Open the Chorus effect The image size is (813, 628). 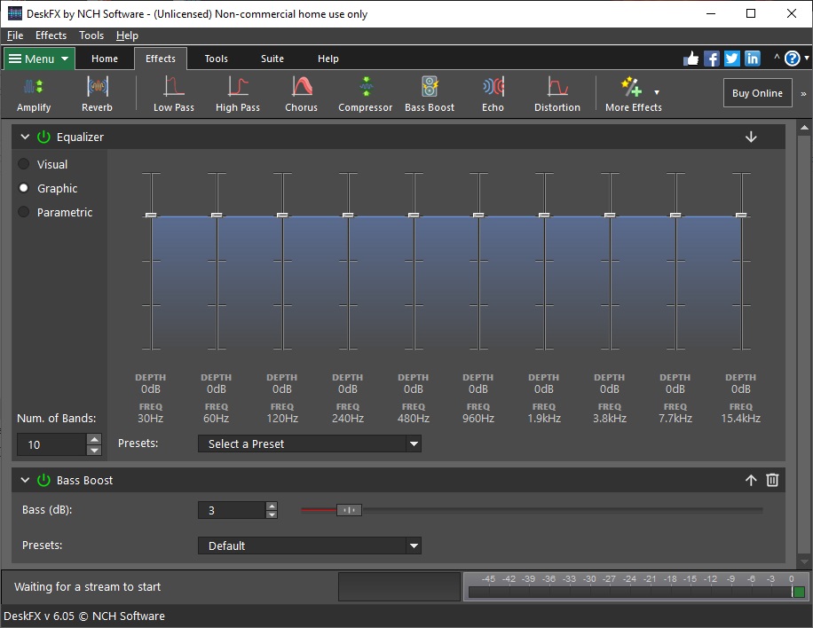[301, 92]
